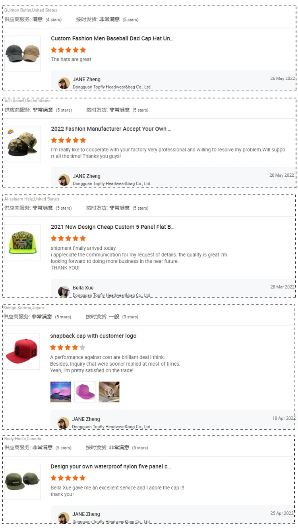This screenshot has width=298, height=528.
Task: Click JANE Zheng's avatar in the Japan review reply
Action: pos(63,423)
